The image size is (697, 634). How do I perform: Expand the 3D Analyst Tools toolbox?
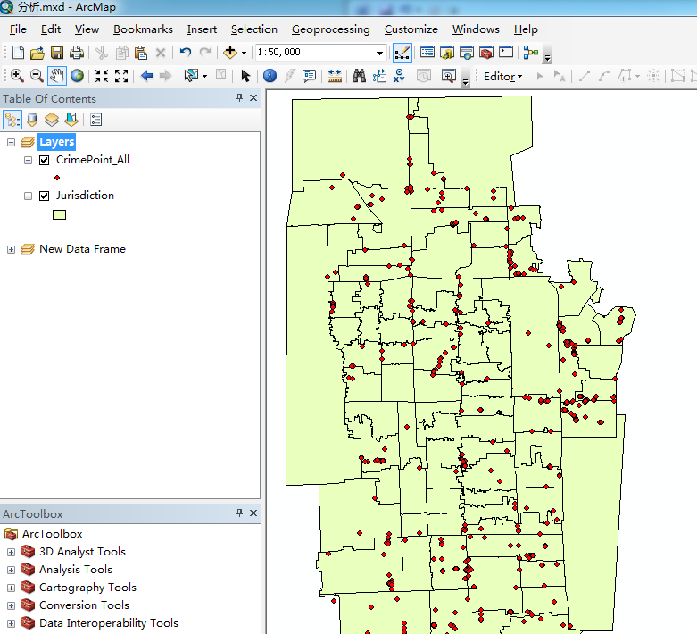tap(11, 552)
